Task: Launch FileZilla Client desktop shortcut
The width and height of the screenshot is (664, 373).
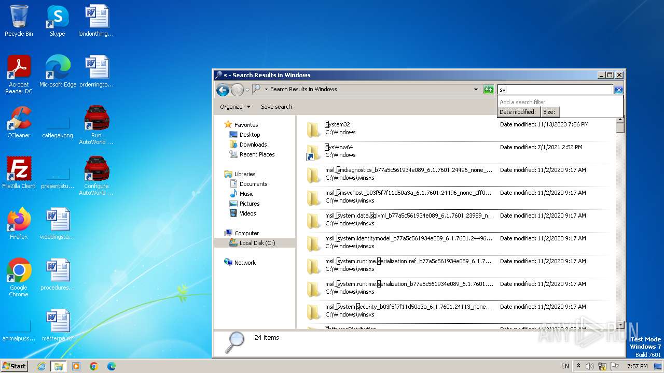Action: [x=19, y=173]
